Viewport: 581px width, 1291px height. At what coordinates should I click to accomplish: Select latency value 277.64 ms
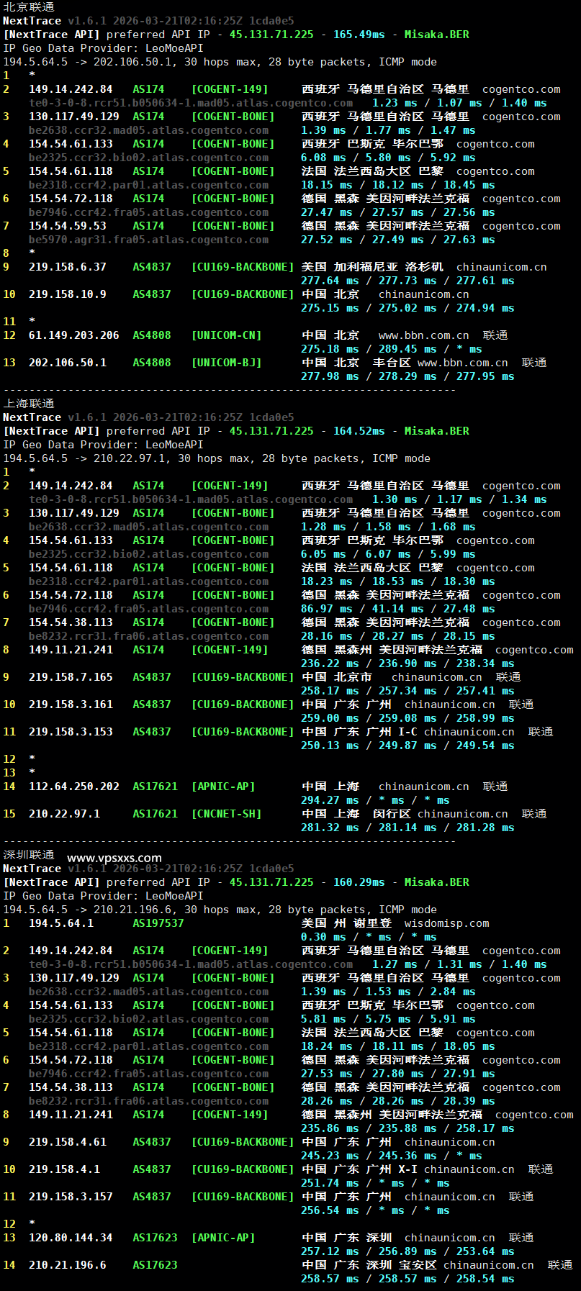330,281
